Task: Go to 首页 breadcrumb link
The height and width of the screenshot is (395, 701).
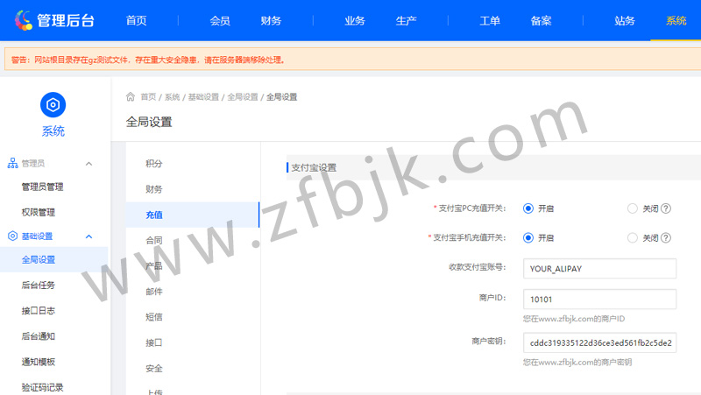Action: (x=148, y=97)
